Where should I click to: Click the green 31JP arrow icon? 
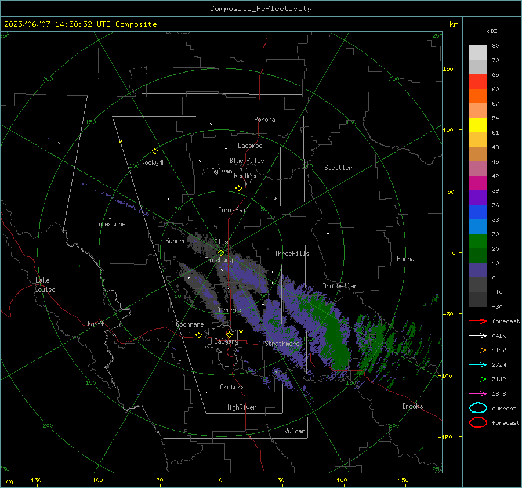pos(478,379)
